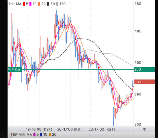Click the 485 price axis label
Image resolution: width=158 pixels, height=138 pixels.
click(138, 31)
